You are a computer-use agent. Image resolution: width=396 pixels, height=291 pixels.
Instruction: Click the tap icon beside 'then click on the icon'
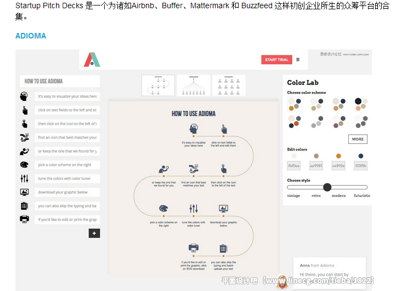coord(25,124)
